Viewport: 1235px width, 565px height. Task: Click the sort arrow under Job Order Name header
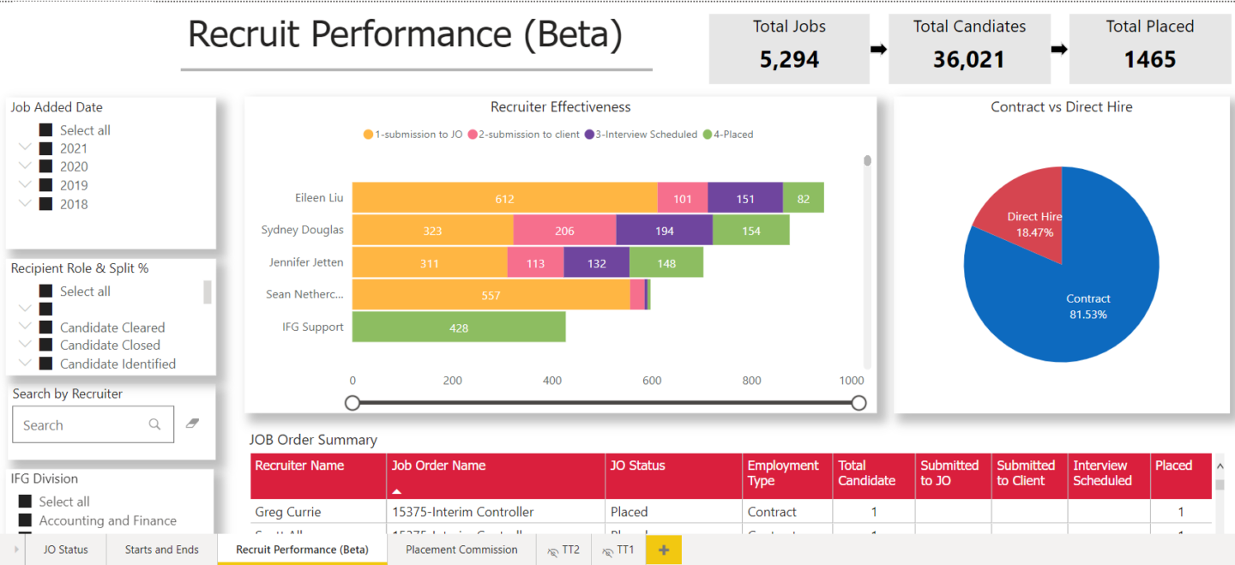click(397, 490)
